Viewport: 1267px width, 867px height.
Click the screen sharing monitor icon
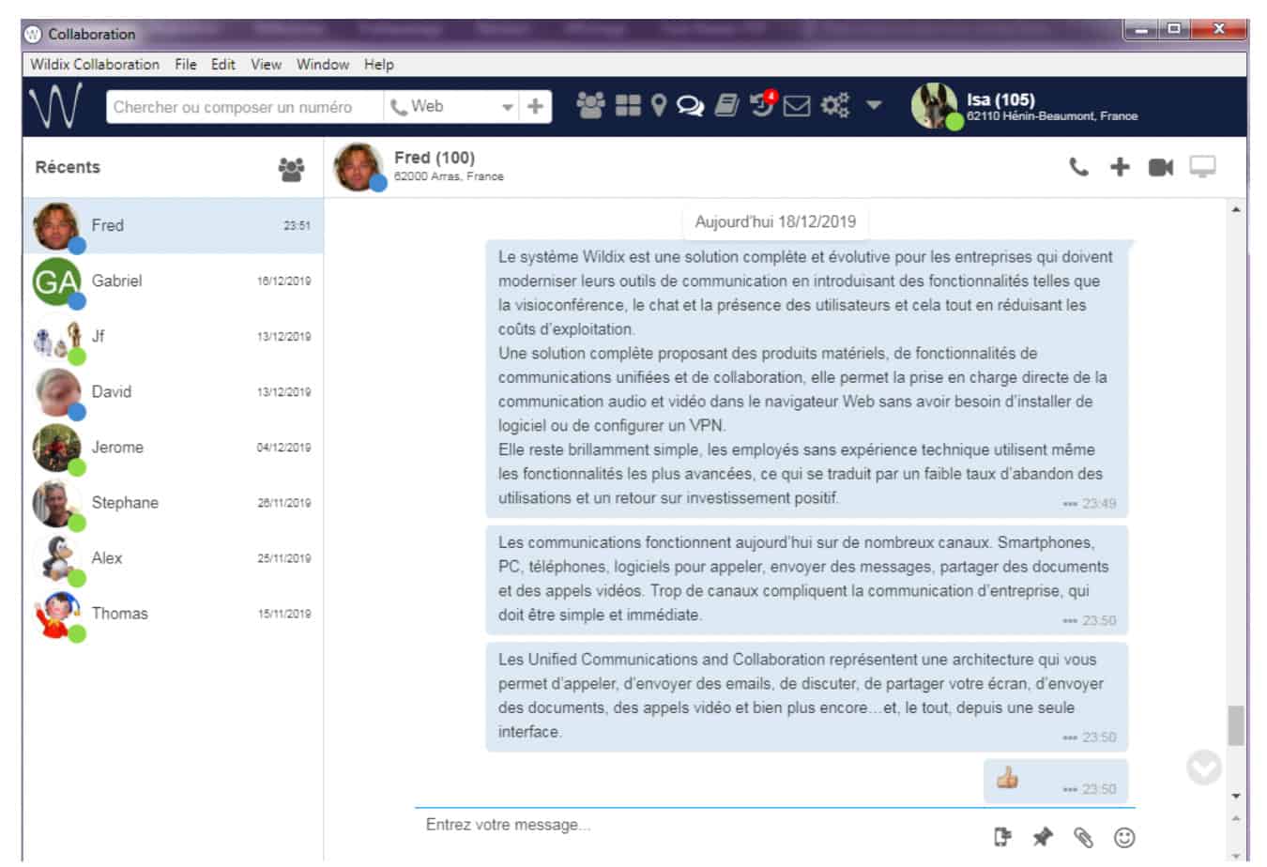pos(1202,167)
